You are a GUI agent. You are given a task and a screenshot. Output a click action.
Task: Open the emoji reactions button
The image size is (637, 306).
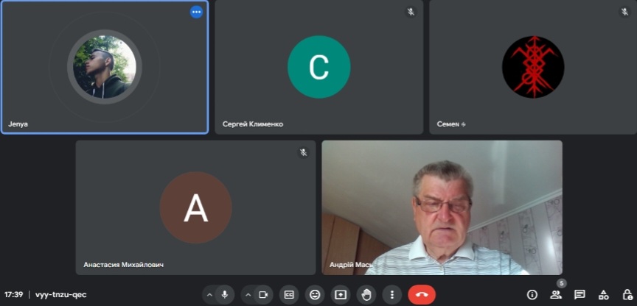314,295
